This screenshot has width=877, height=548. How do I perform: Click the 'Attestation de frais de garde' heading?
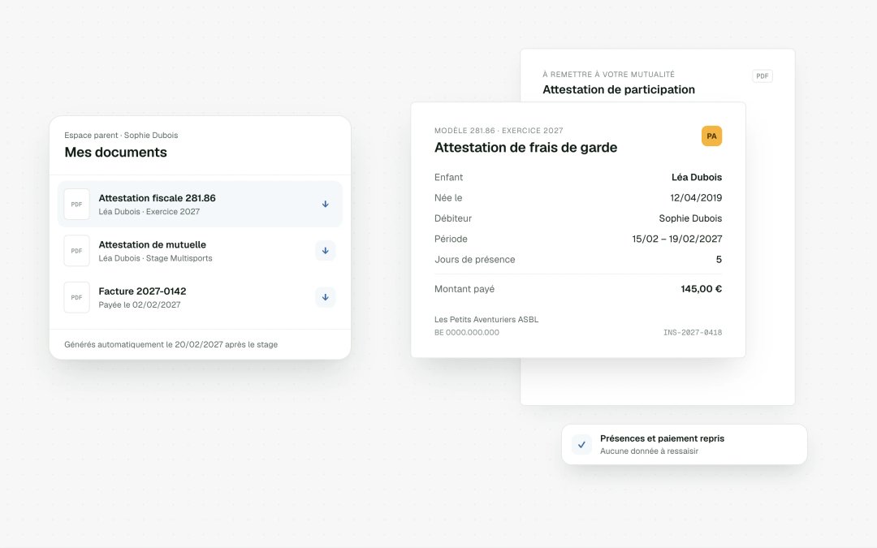click(x=525, y=148)
